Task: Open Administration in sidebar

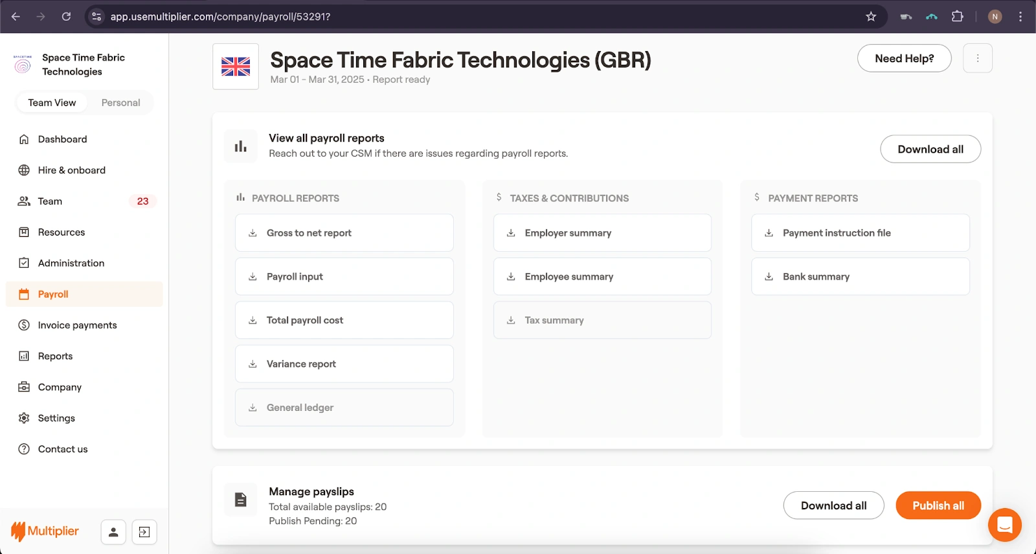Action: [84, 263]
